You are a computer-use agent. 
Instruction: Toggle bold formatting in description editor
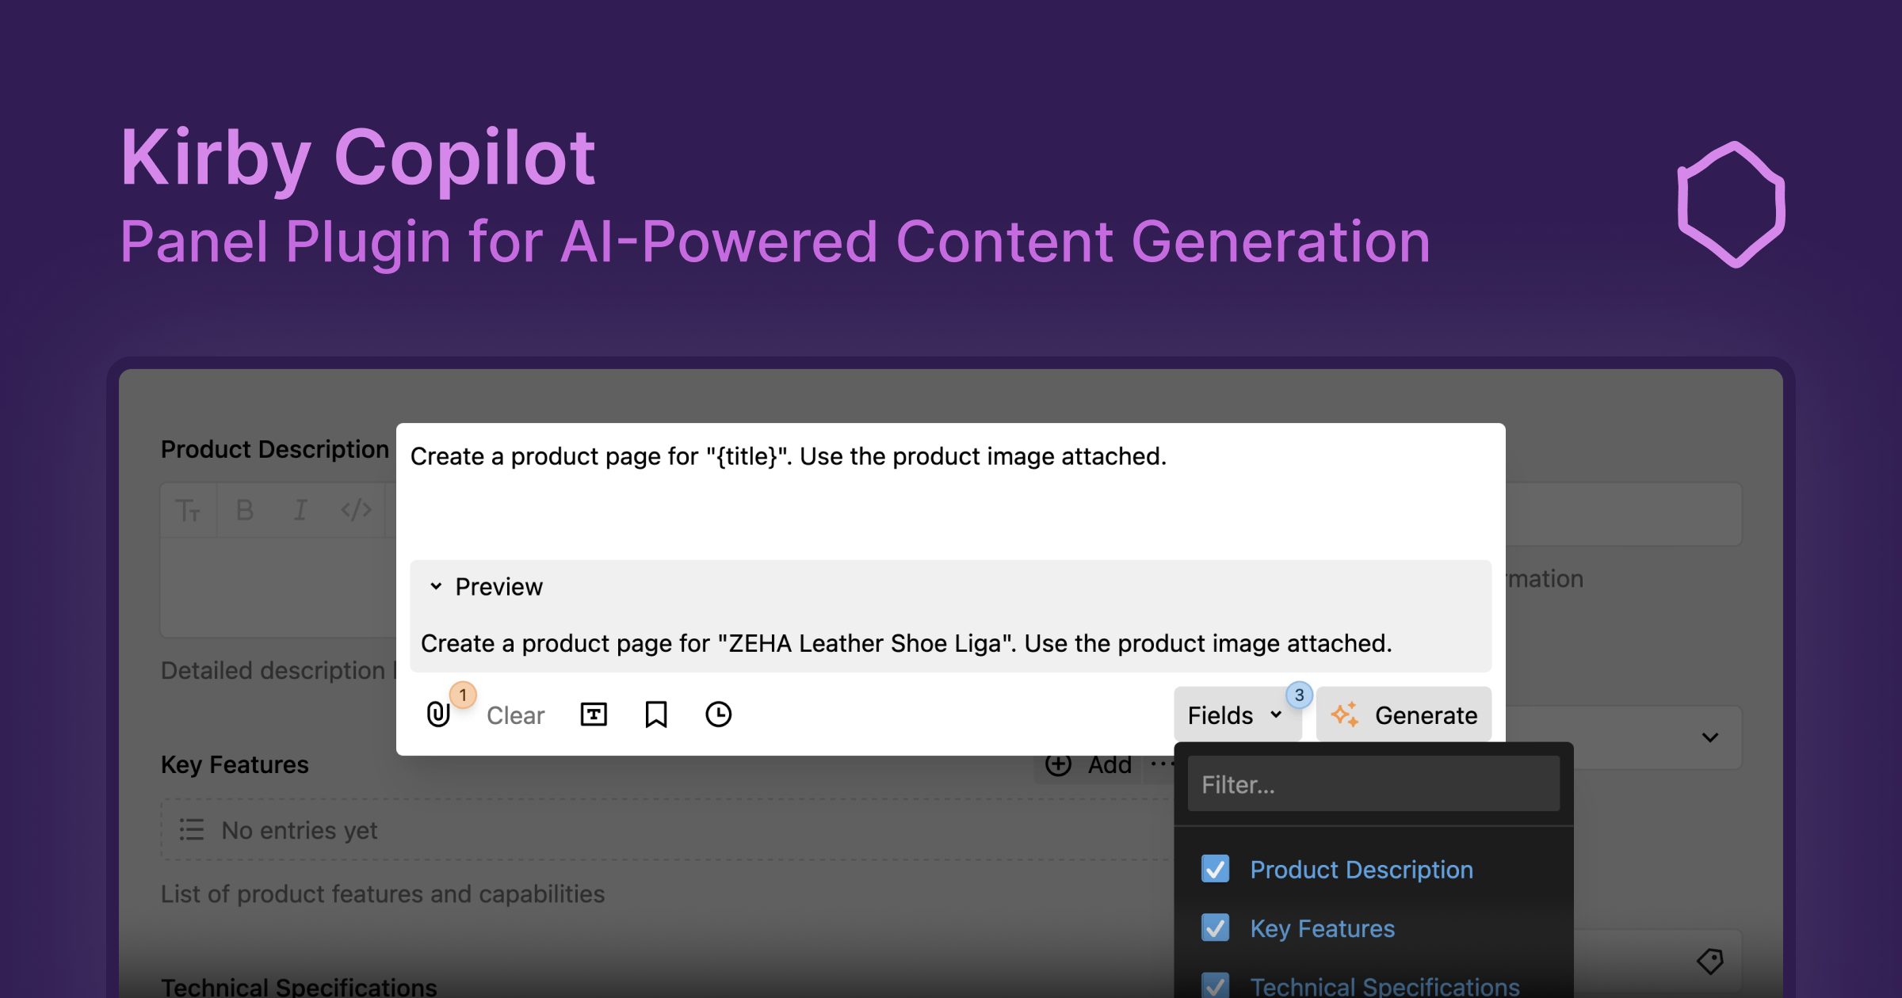(245, 511)
